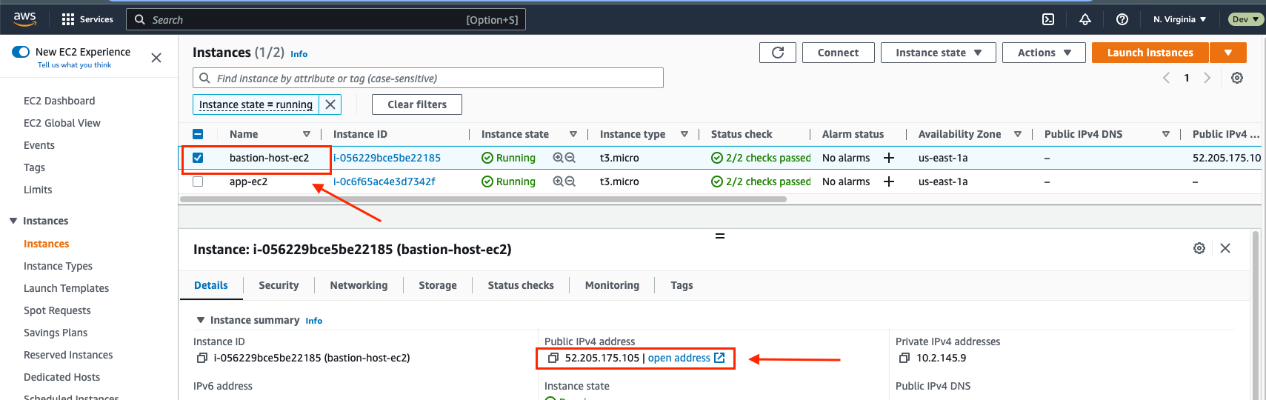
Task: Open EC2 Global View in sidebar
Action: pos(62,123)
